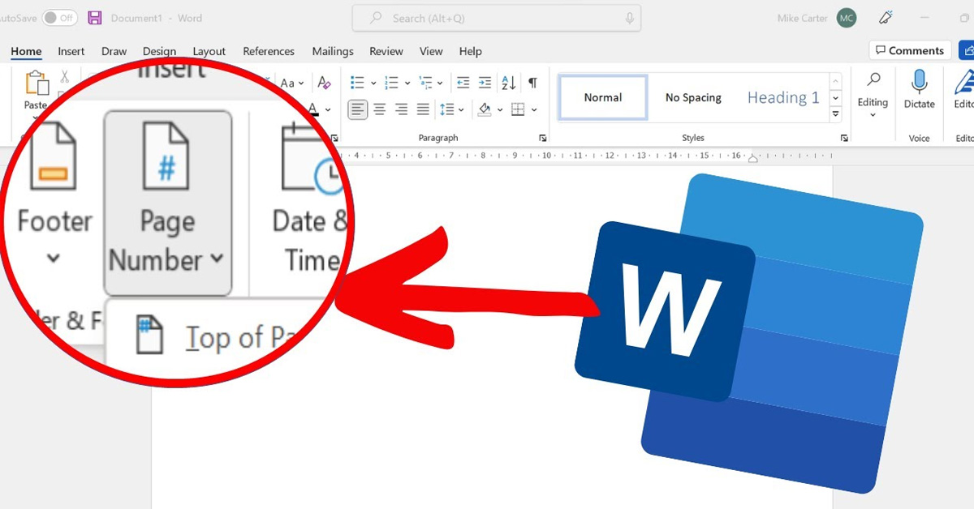The image size is (974, 509).
Task: Click the Decrease Indent icon
Action: pyautogui.click(x=463, y=83)
